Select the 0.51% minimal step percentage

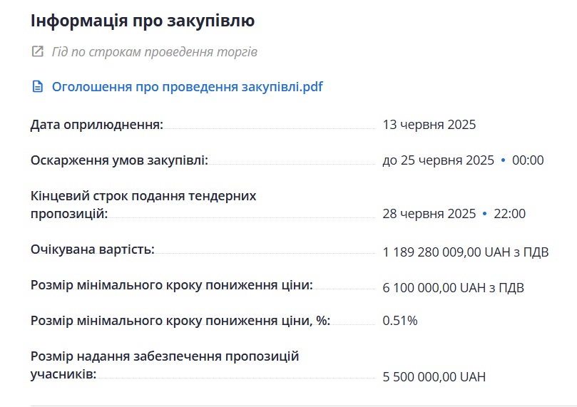[400, 321]
